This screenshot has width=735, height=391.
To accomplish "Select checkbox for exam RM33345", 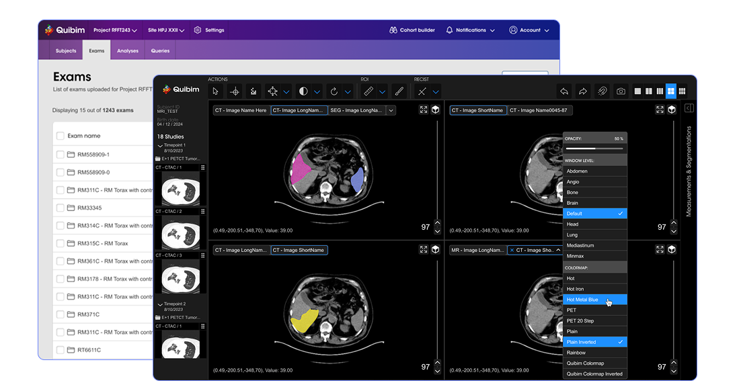I will 61,208.
